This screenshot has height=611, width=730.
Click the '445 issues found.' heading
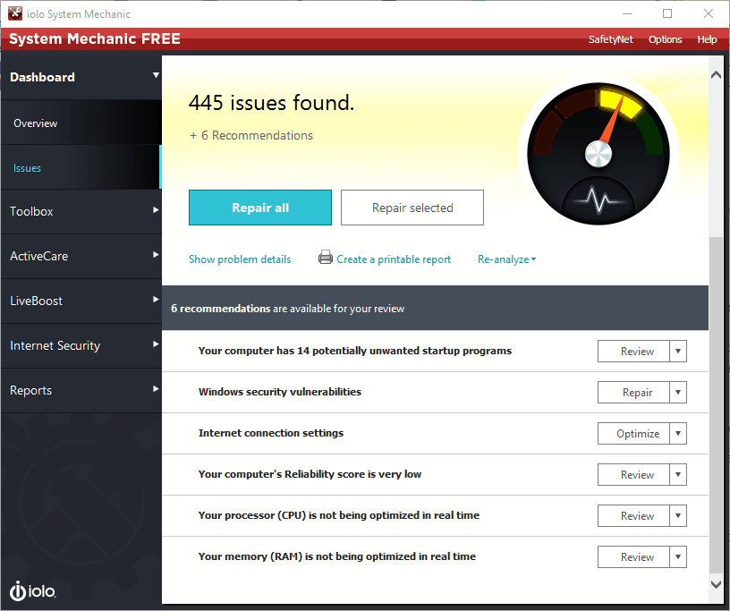click(271, 103)
